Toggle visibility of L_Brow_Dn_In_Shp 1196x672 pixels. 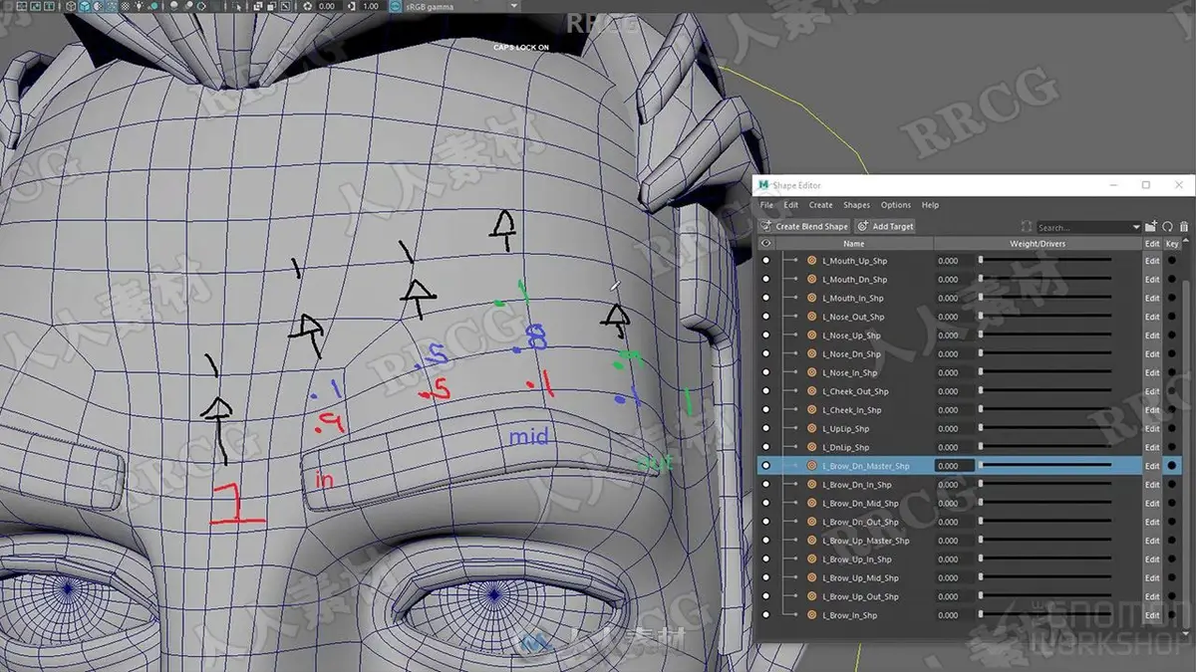(766, 485)
